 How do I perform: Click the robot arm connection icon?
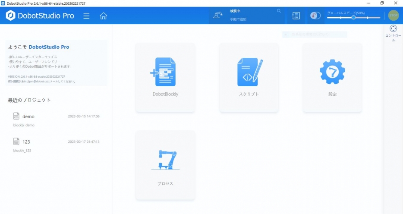click(217, 16)
